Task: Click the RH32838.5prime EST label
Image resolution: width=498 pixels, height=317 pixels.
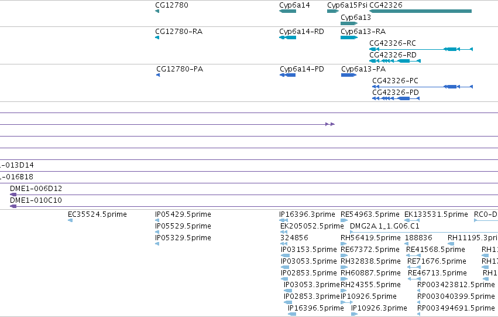Action: [x=370, y=261]
